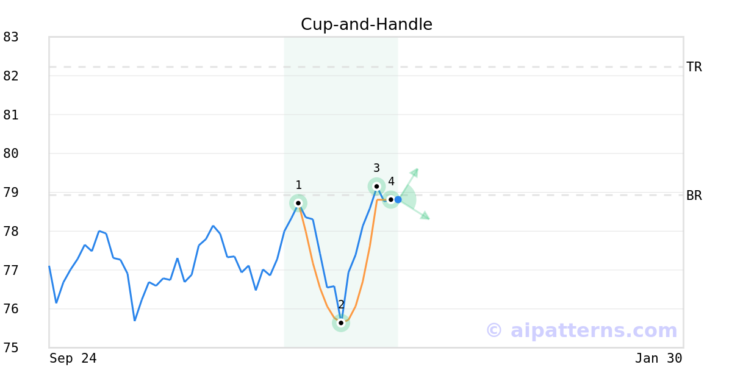Click pattern point marker 3

pos(376,186)
